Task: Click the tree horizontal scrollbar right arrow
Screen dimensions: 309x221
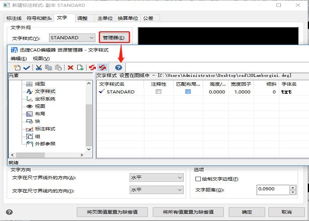Action: pyautogui.click(x=82, y=155)
